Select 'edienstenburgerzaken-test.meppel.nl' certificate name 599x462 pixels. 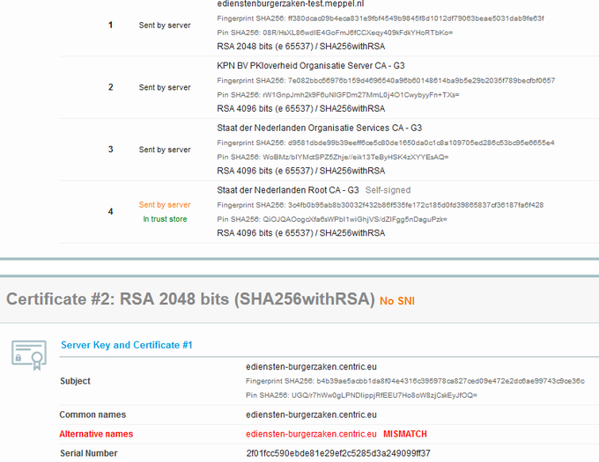pos(291,4)
